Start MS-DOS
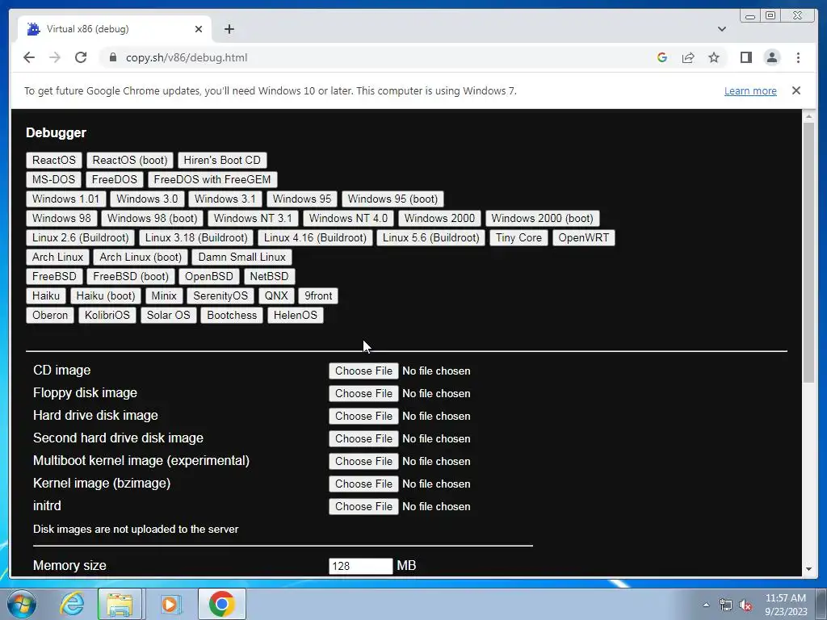827x620 pixels. point(53,180)
